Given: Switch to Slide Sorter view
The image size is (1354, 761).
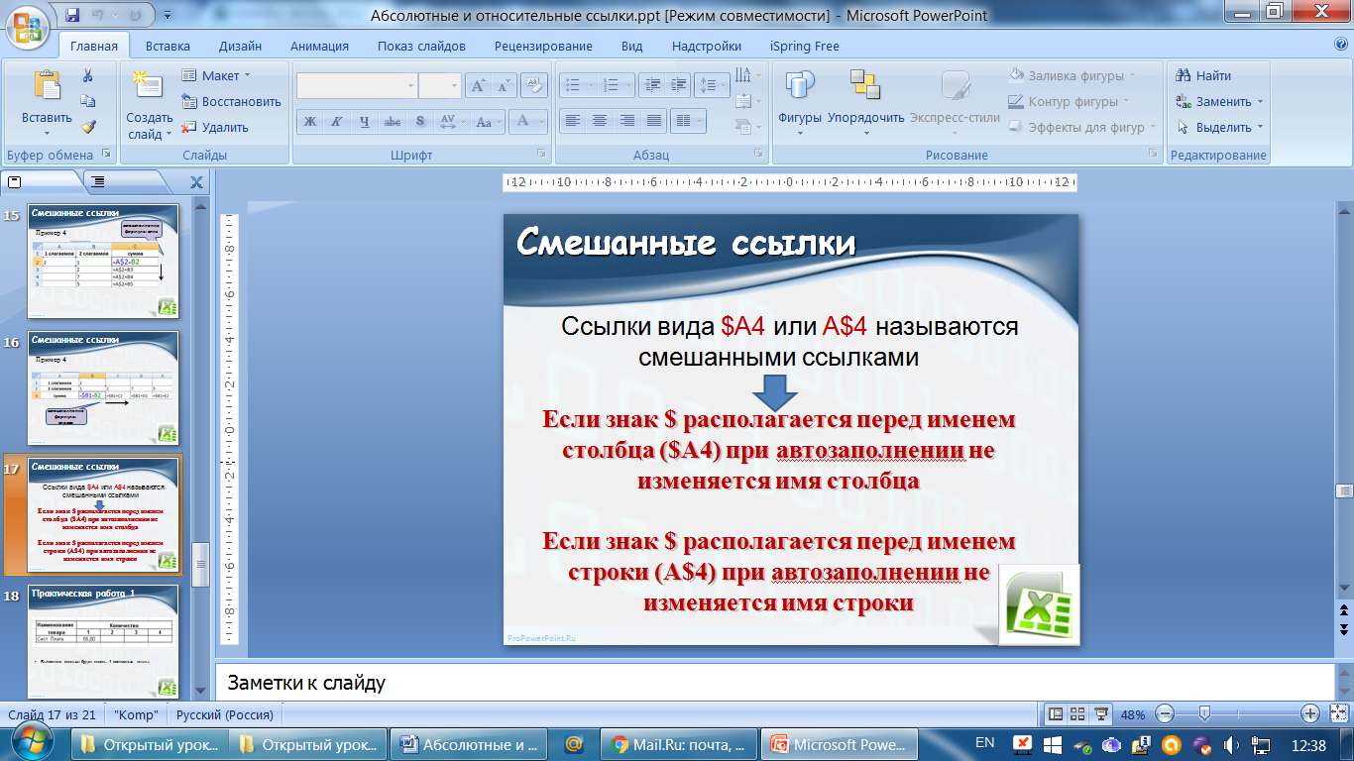Looking at the screenshot, I should pos(1078,714).
